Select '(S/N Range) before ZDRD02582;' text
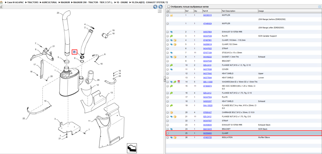322x154 pixels. click(x=272, y=19)
